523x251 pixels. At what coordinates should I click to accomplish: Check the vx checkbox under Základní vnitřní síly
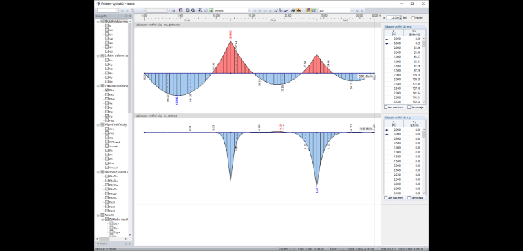coord(107,103)
